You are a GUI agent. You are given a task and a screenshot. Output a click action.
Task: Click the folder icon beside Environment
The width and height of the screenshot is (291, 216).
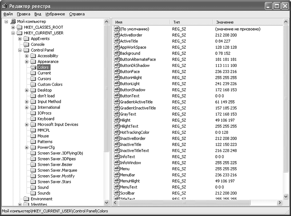[x=26, y=199]
